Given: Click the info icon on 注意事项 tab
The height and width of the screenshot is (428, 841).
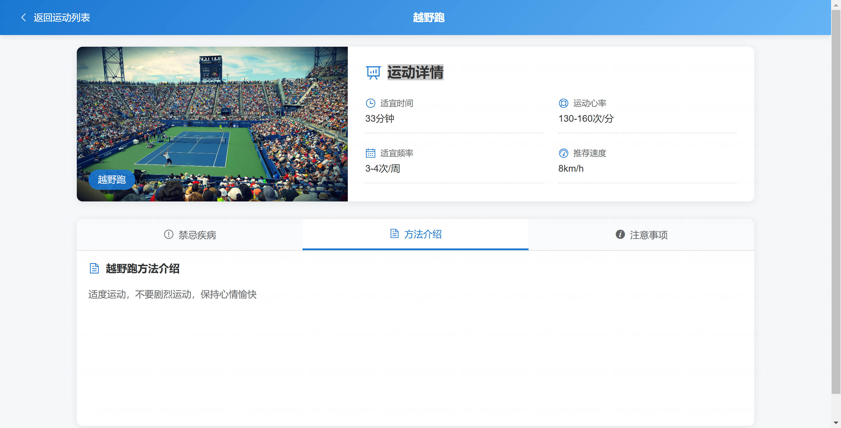Looking at the screenshot, I should [x=620, y=234].
